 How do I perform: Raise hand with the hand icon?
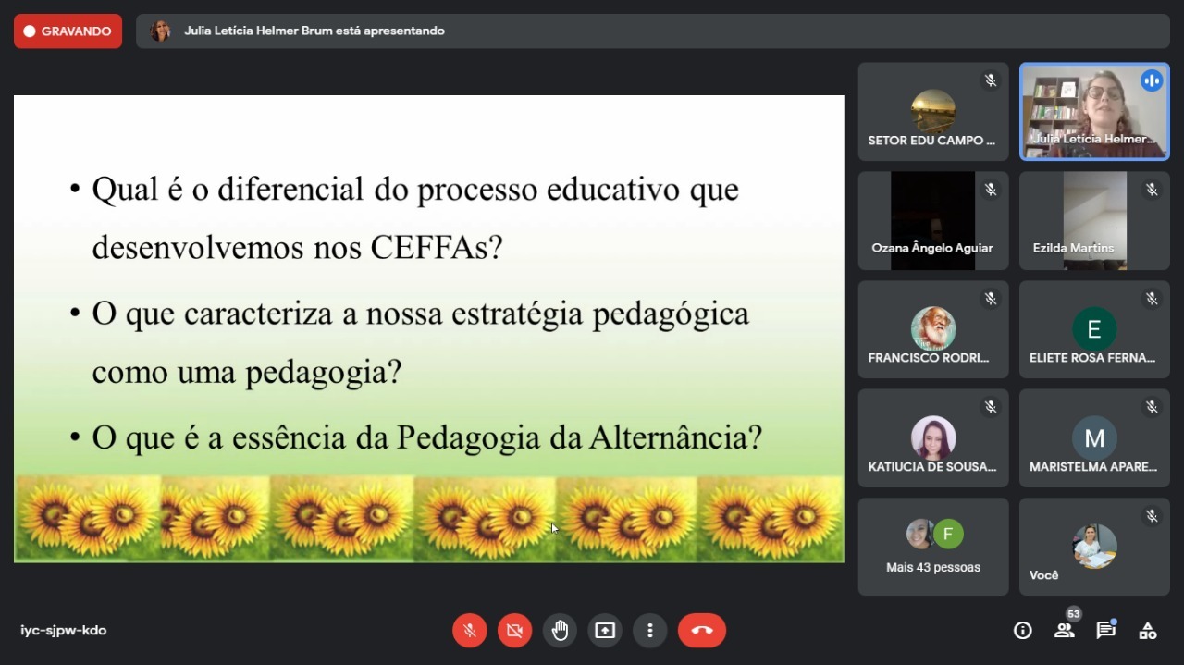[x=560, y=631]
